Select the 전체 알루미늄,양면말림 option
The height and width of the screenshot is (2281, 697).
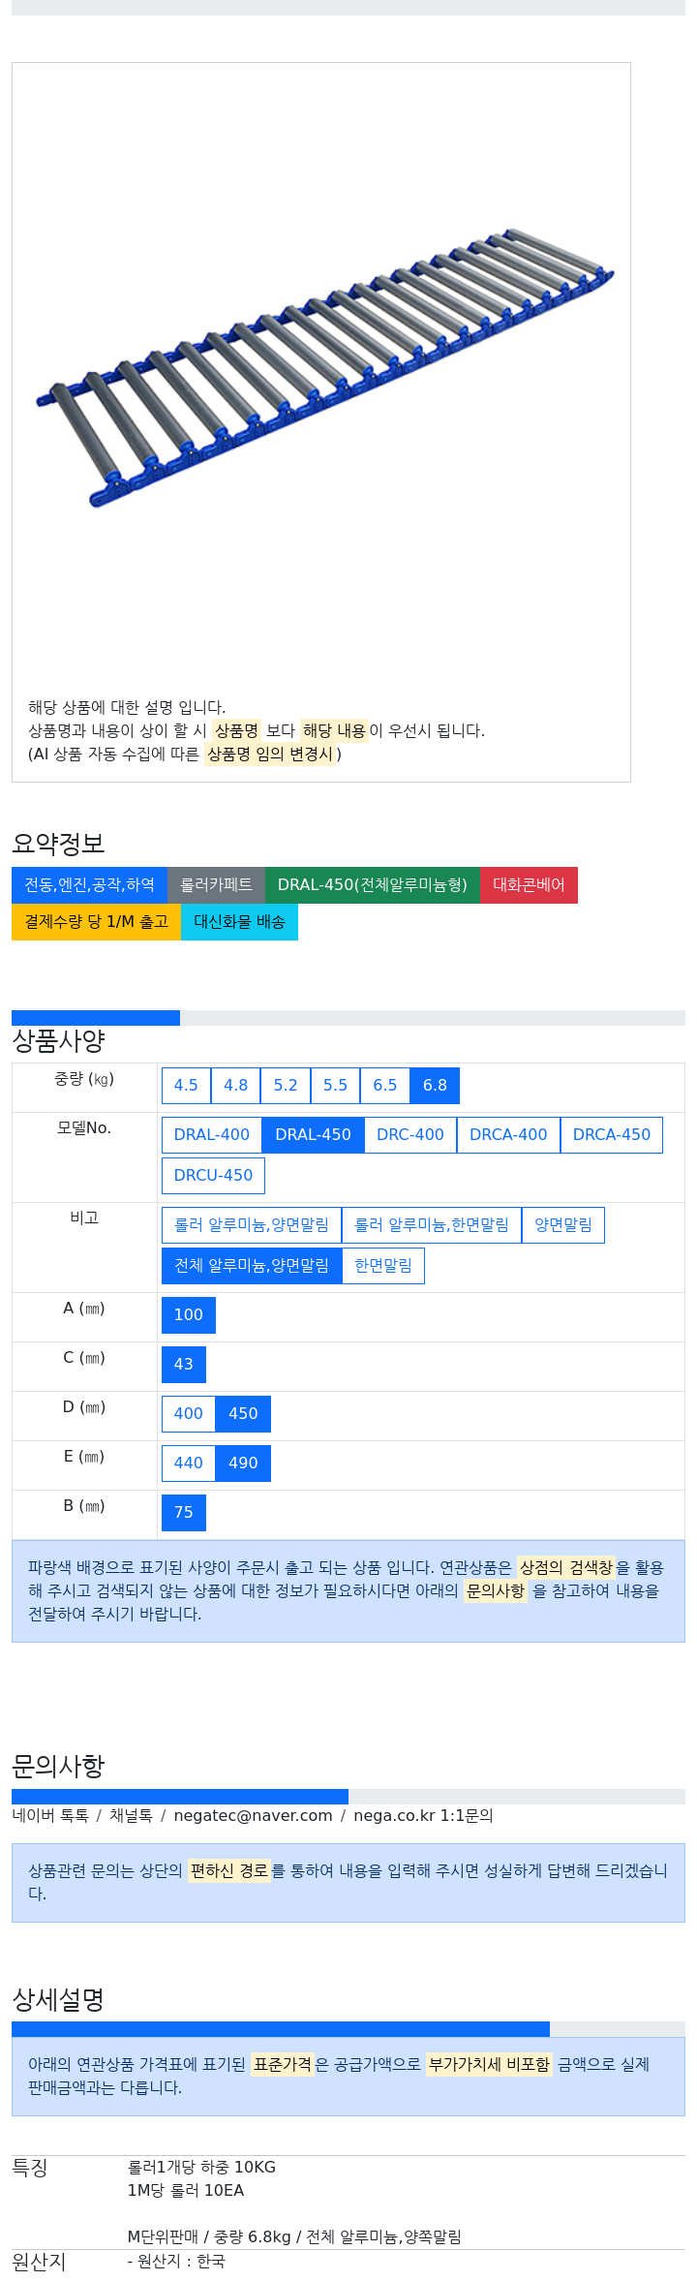[x=252, y=1266]
